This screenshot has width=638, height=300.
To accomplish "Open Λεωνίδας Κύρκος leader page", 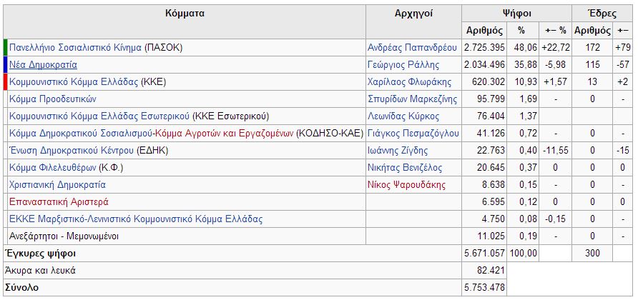I will (x=403, y=116).
